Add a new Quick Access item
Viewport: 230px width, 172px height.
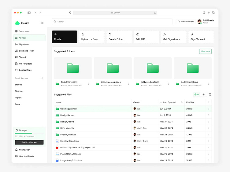(42, 78)
